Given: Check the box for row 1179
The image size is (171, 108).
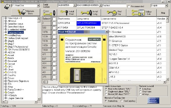Looking at the screenshot, I should (54, 41).
